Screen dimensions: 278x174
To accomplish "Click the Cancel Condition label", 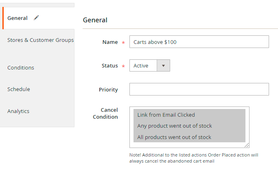I will (x=105, y=113).
